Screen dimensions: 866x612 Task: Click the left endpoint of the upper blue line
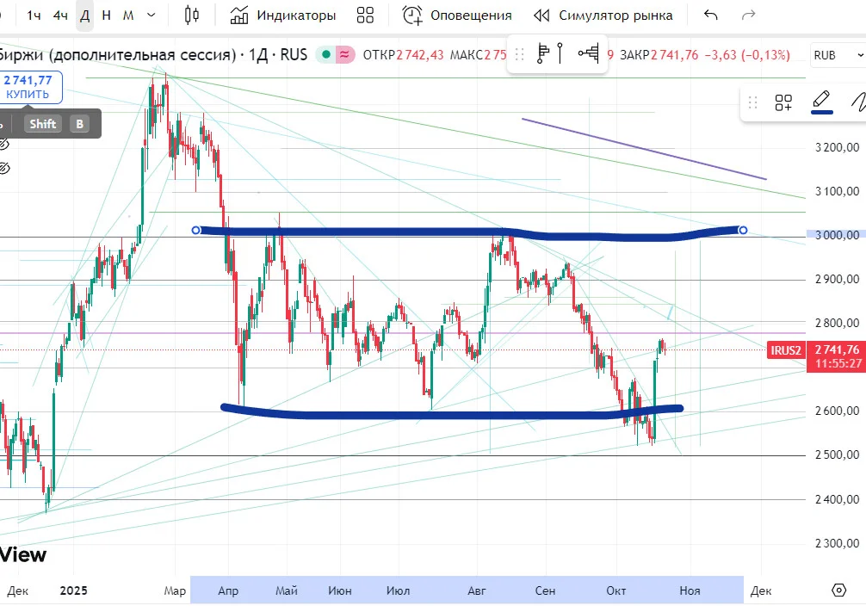(x=195, y=230)
